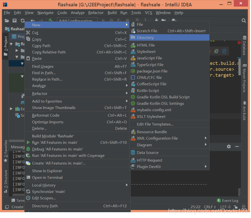
Task: Change CRLF line separator setting
Action: tap(210, 207)
